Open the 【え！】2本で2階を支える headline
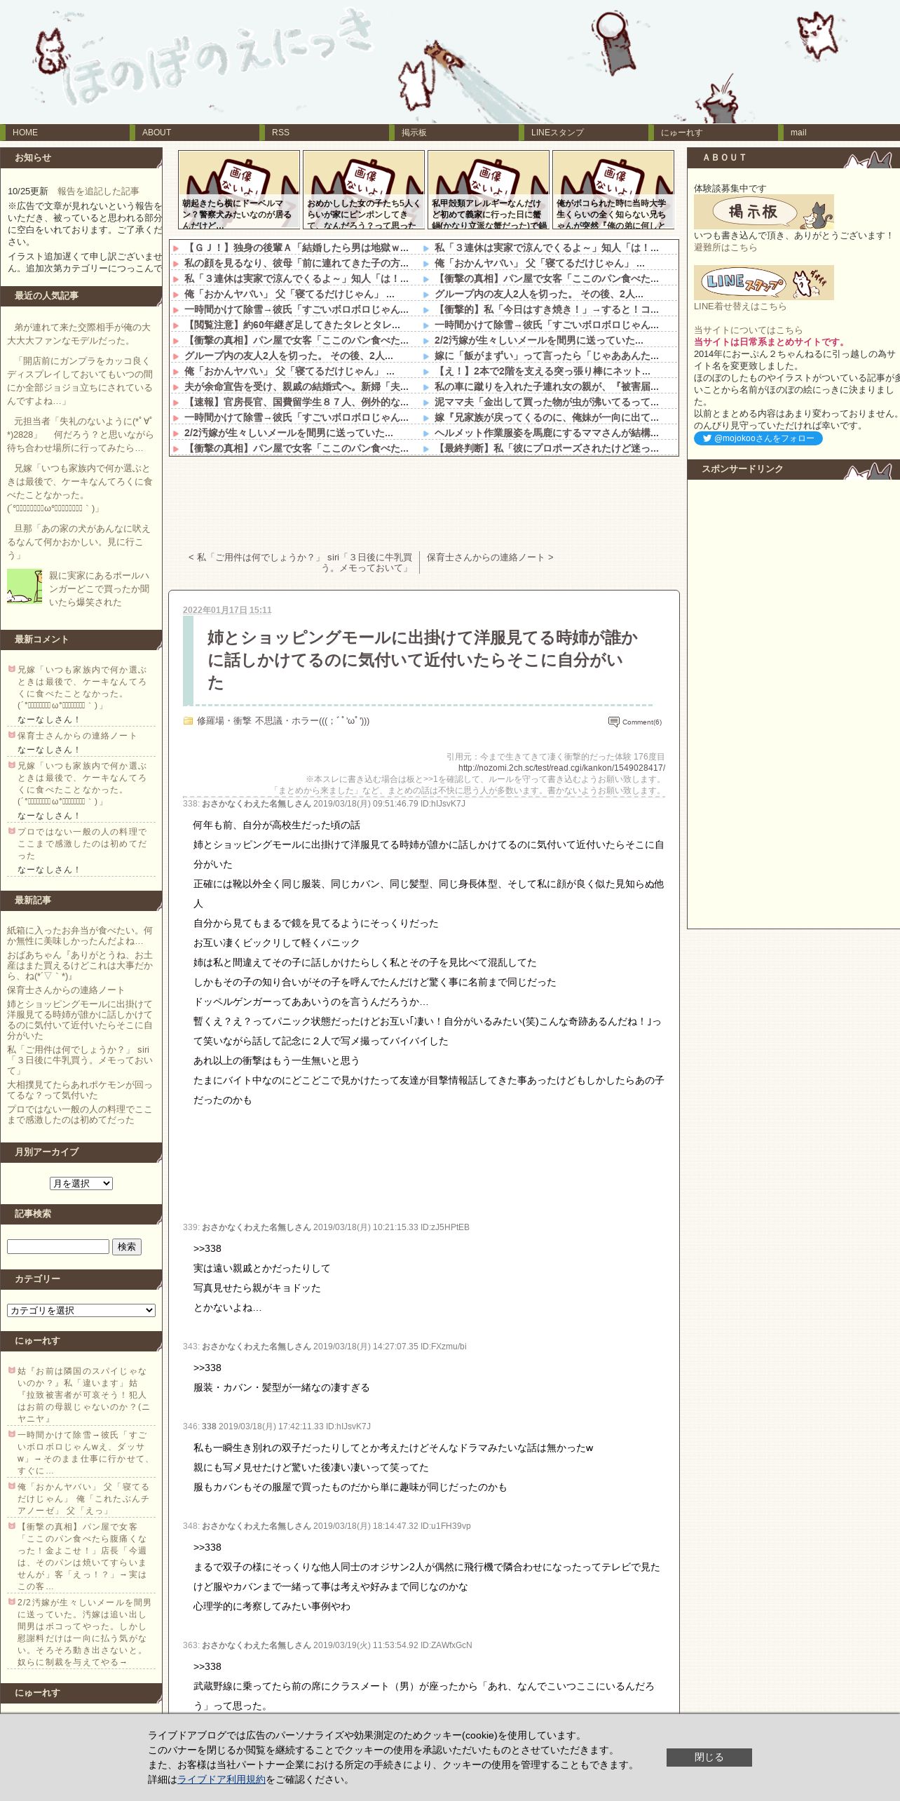Image resolution: width=900 pixels, height=1801 pixels. [x=543, y=372]
